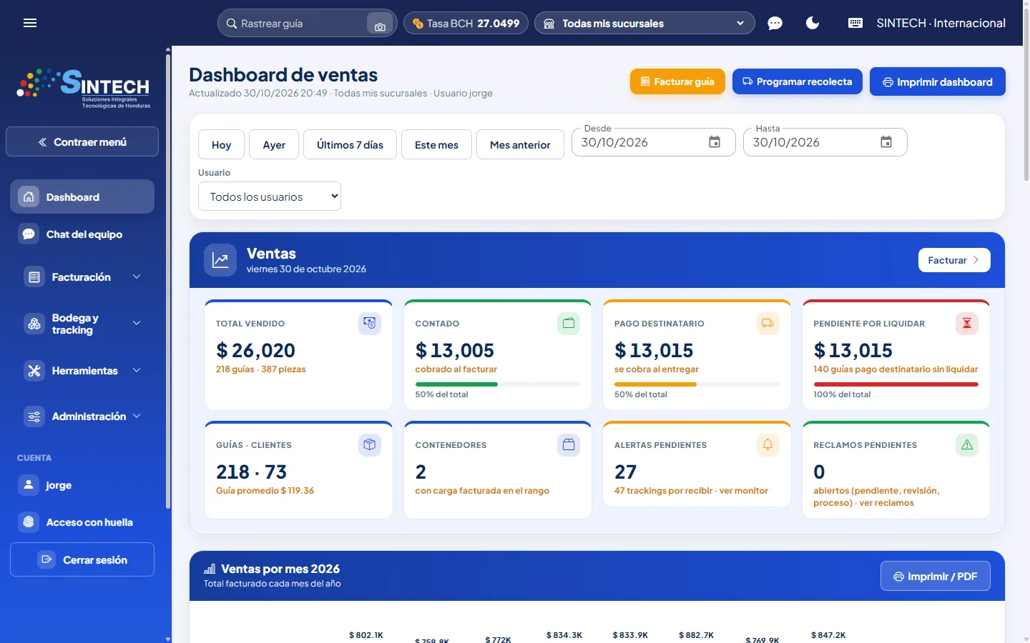Toggle dark mode moon icon
This screenshot has width=1030, height=643.
[813, 23]
